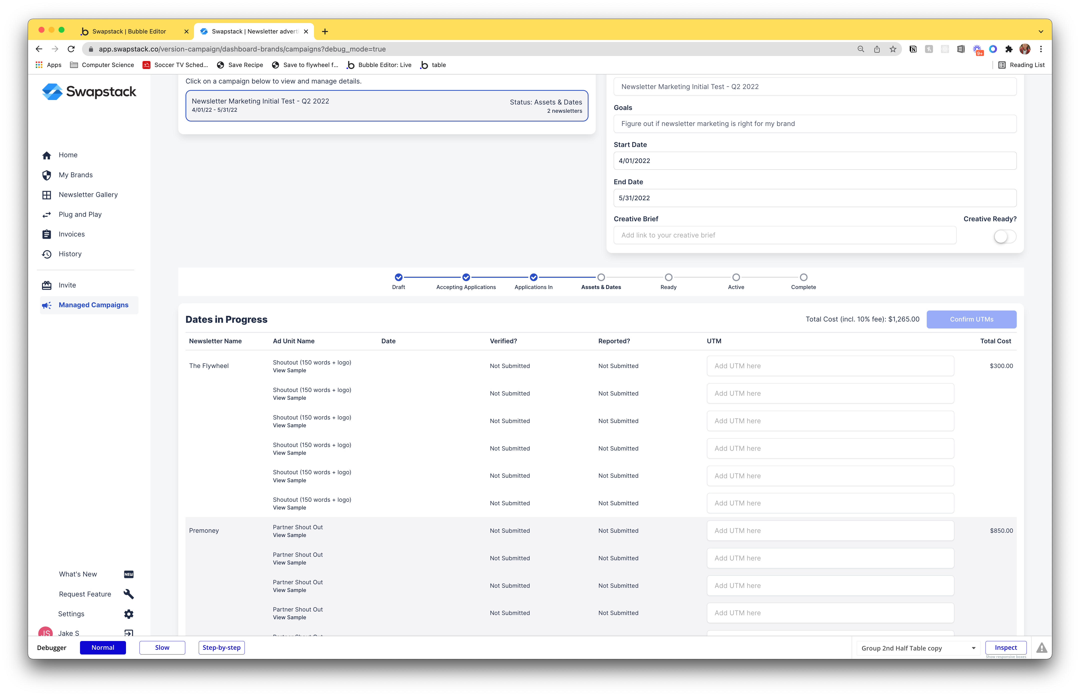Toggle the Creative Ready switch
Viewport: 1080px width, 696px height.
(x=1004, y=236)
